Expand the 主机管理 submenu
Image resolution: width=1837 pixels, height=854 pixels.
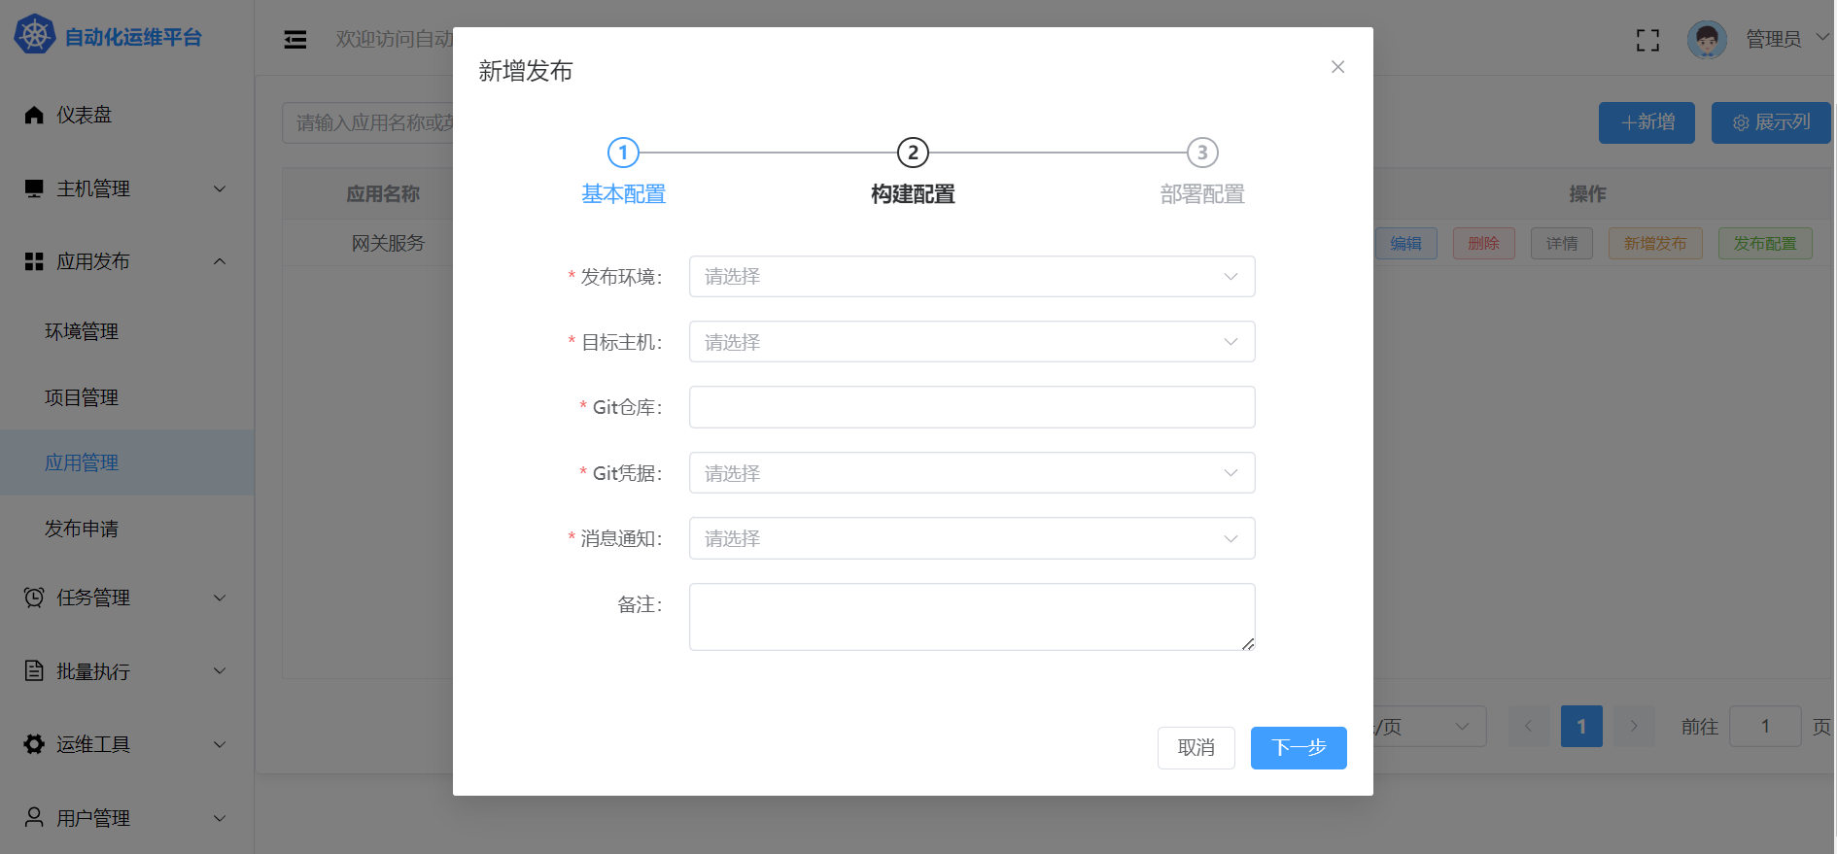point(126,188)
